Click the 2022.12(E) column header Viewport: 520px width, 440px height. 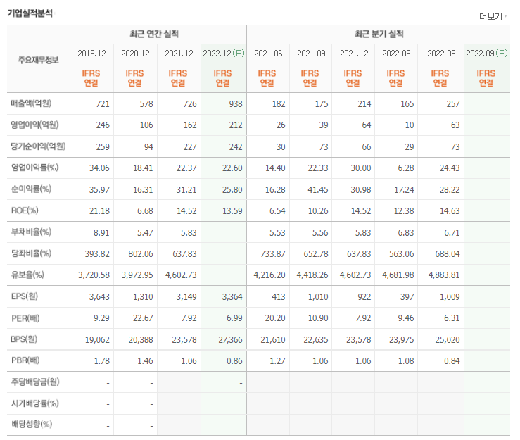coord(224,54)
